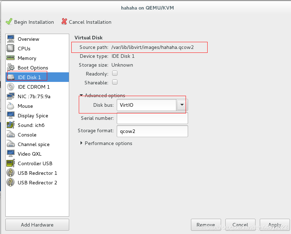Select the Video QXL monitor icon

point(11,154)
